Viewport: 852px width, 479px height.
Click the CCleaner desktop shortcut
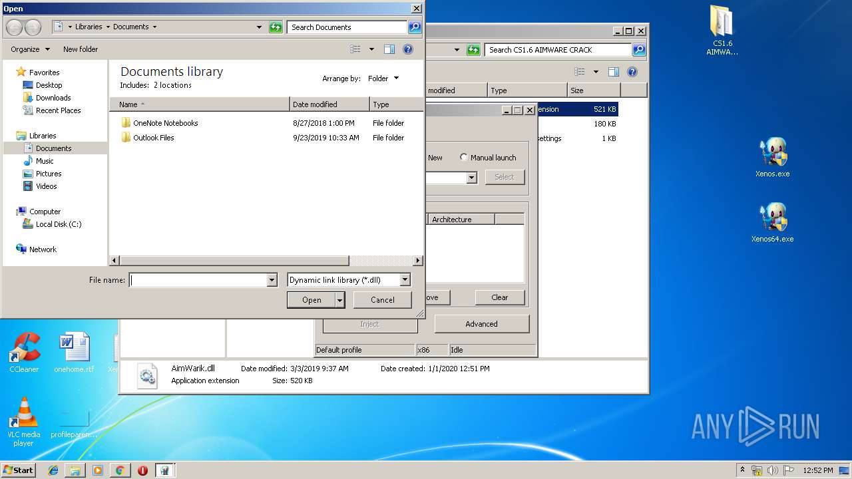coord(24,353)
